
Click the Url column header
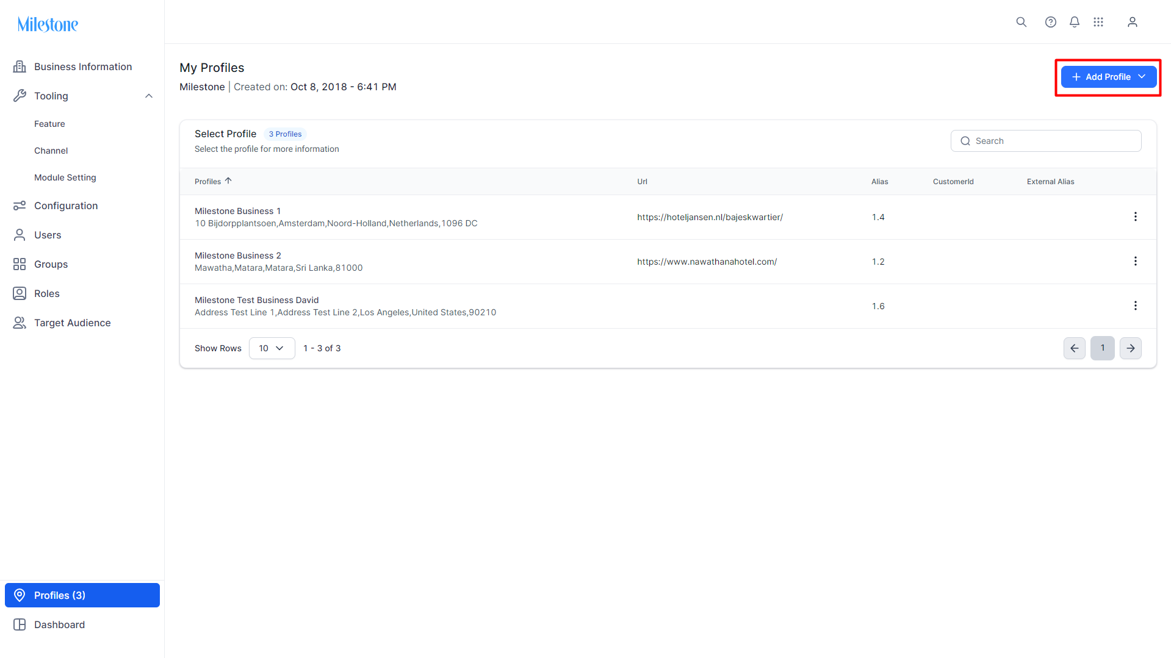coord(642,182)
